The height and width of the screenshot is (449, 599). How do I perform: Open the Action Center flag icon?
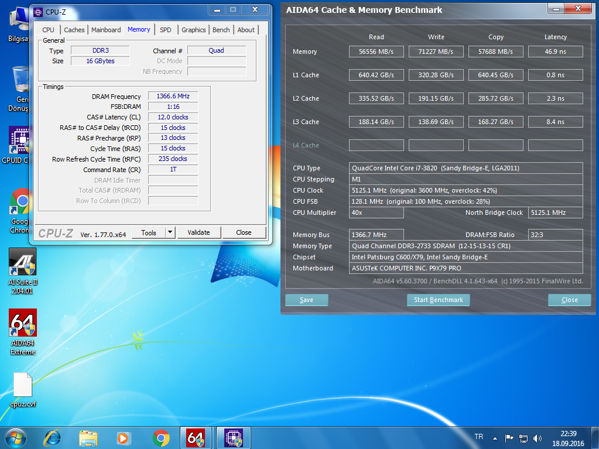[509, 438]
